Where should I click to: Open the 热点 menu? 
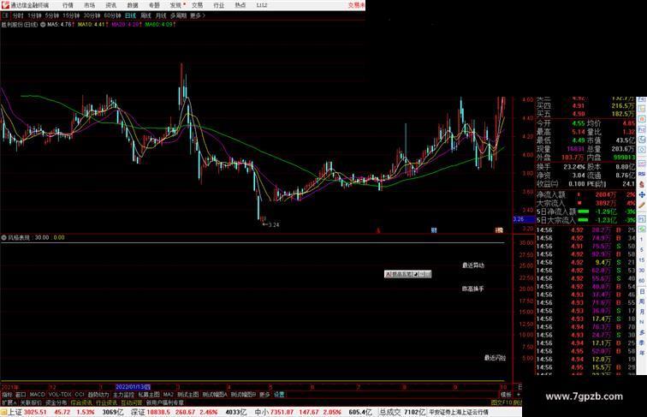tap(240, 5)
